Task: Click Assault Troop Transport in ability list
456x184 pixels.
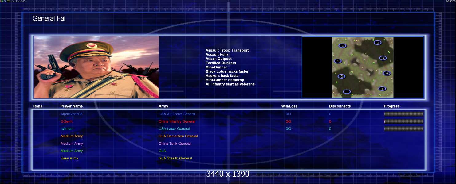Action: (227, 50)
